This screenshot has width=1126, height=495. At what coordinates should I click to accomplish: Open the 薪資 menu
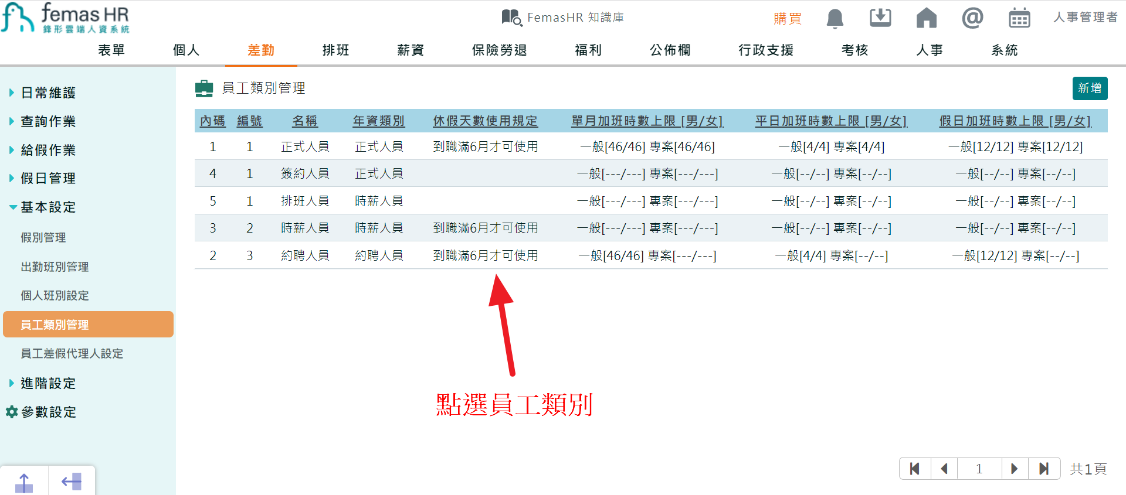411,50
